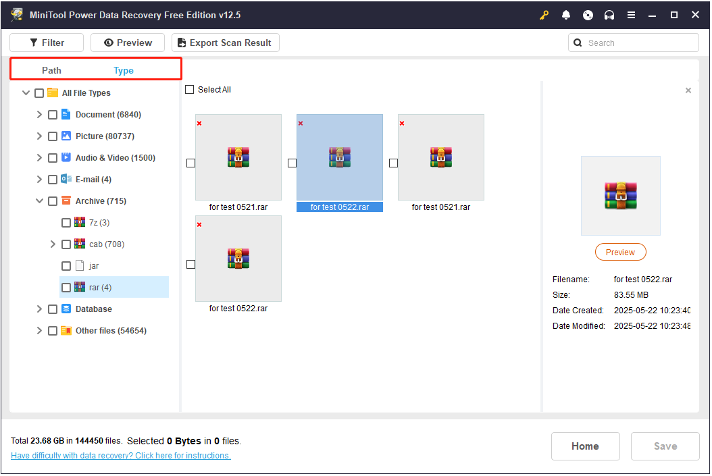Select the Database tree item label
The image size is (712, 476).
pyautogui.click(x=93, y=309)
